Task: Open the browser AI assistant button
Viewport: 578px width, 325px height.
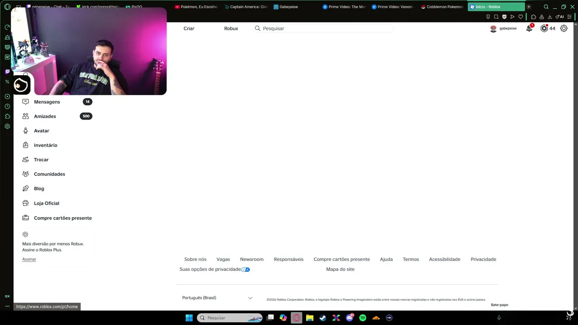Action: point(560,17)
